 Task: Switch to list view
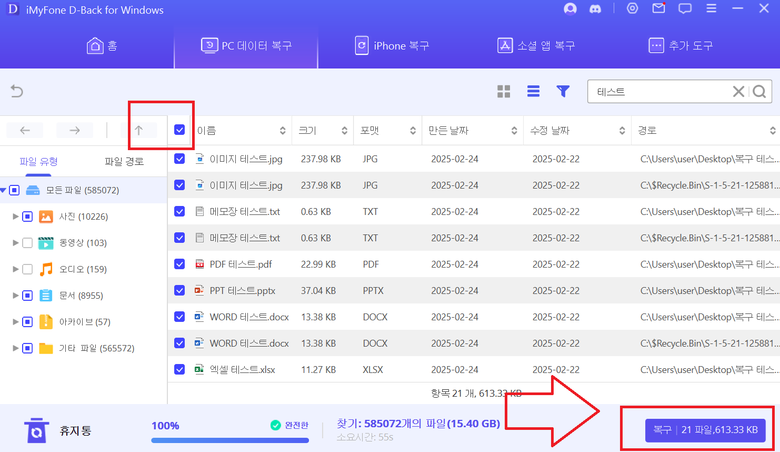(x=533, y=92)
